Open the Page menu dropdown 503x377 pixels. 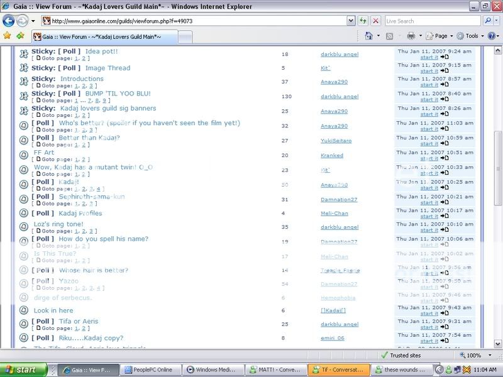pyautogui.click(x=439, y=36)
